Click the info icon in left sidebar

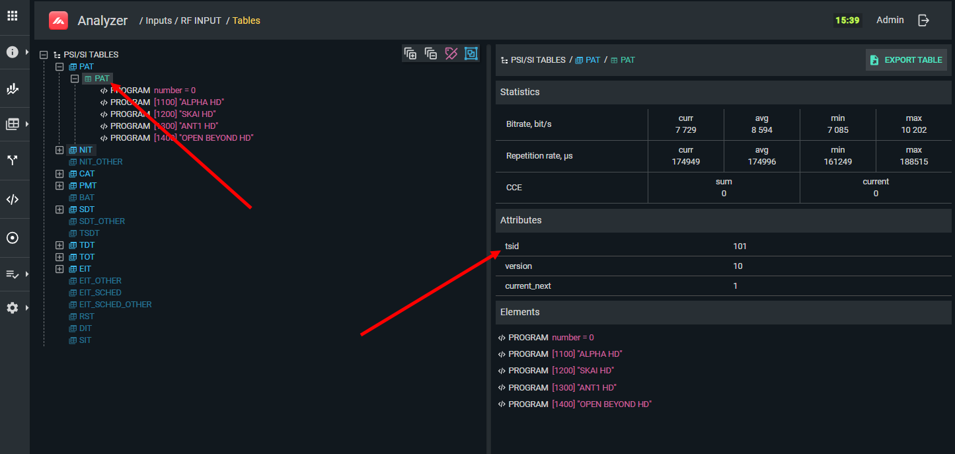12,52
